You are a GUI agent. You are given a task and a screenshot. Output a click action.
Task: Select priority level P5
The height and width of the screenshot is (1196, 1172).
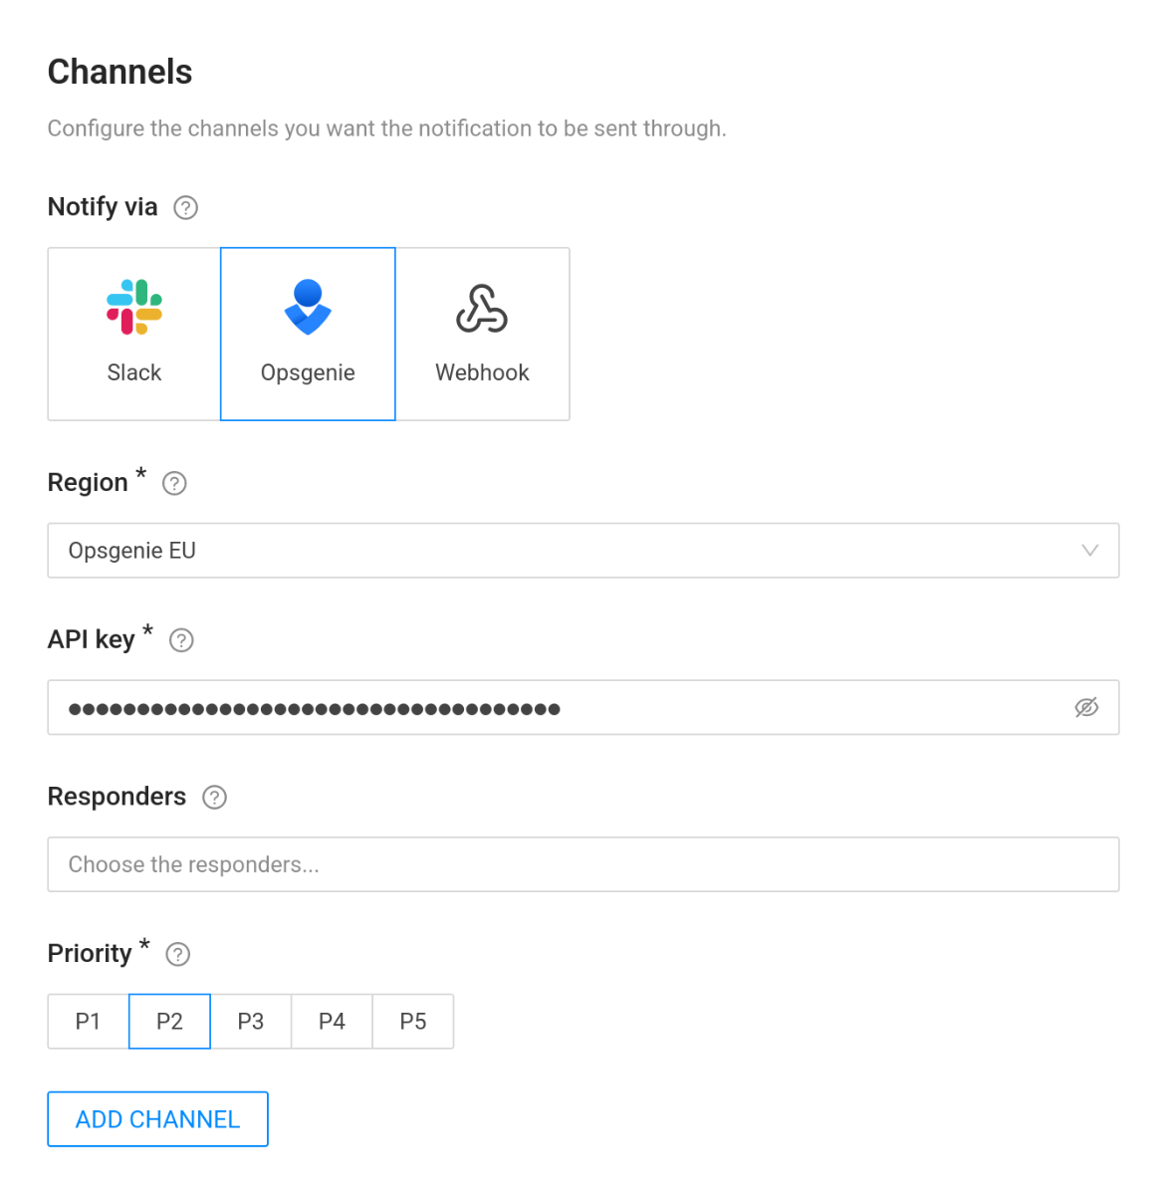412,1021
